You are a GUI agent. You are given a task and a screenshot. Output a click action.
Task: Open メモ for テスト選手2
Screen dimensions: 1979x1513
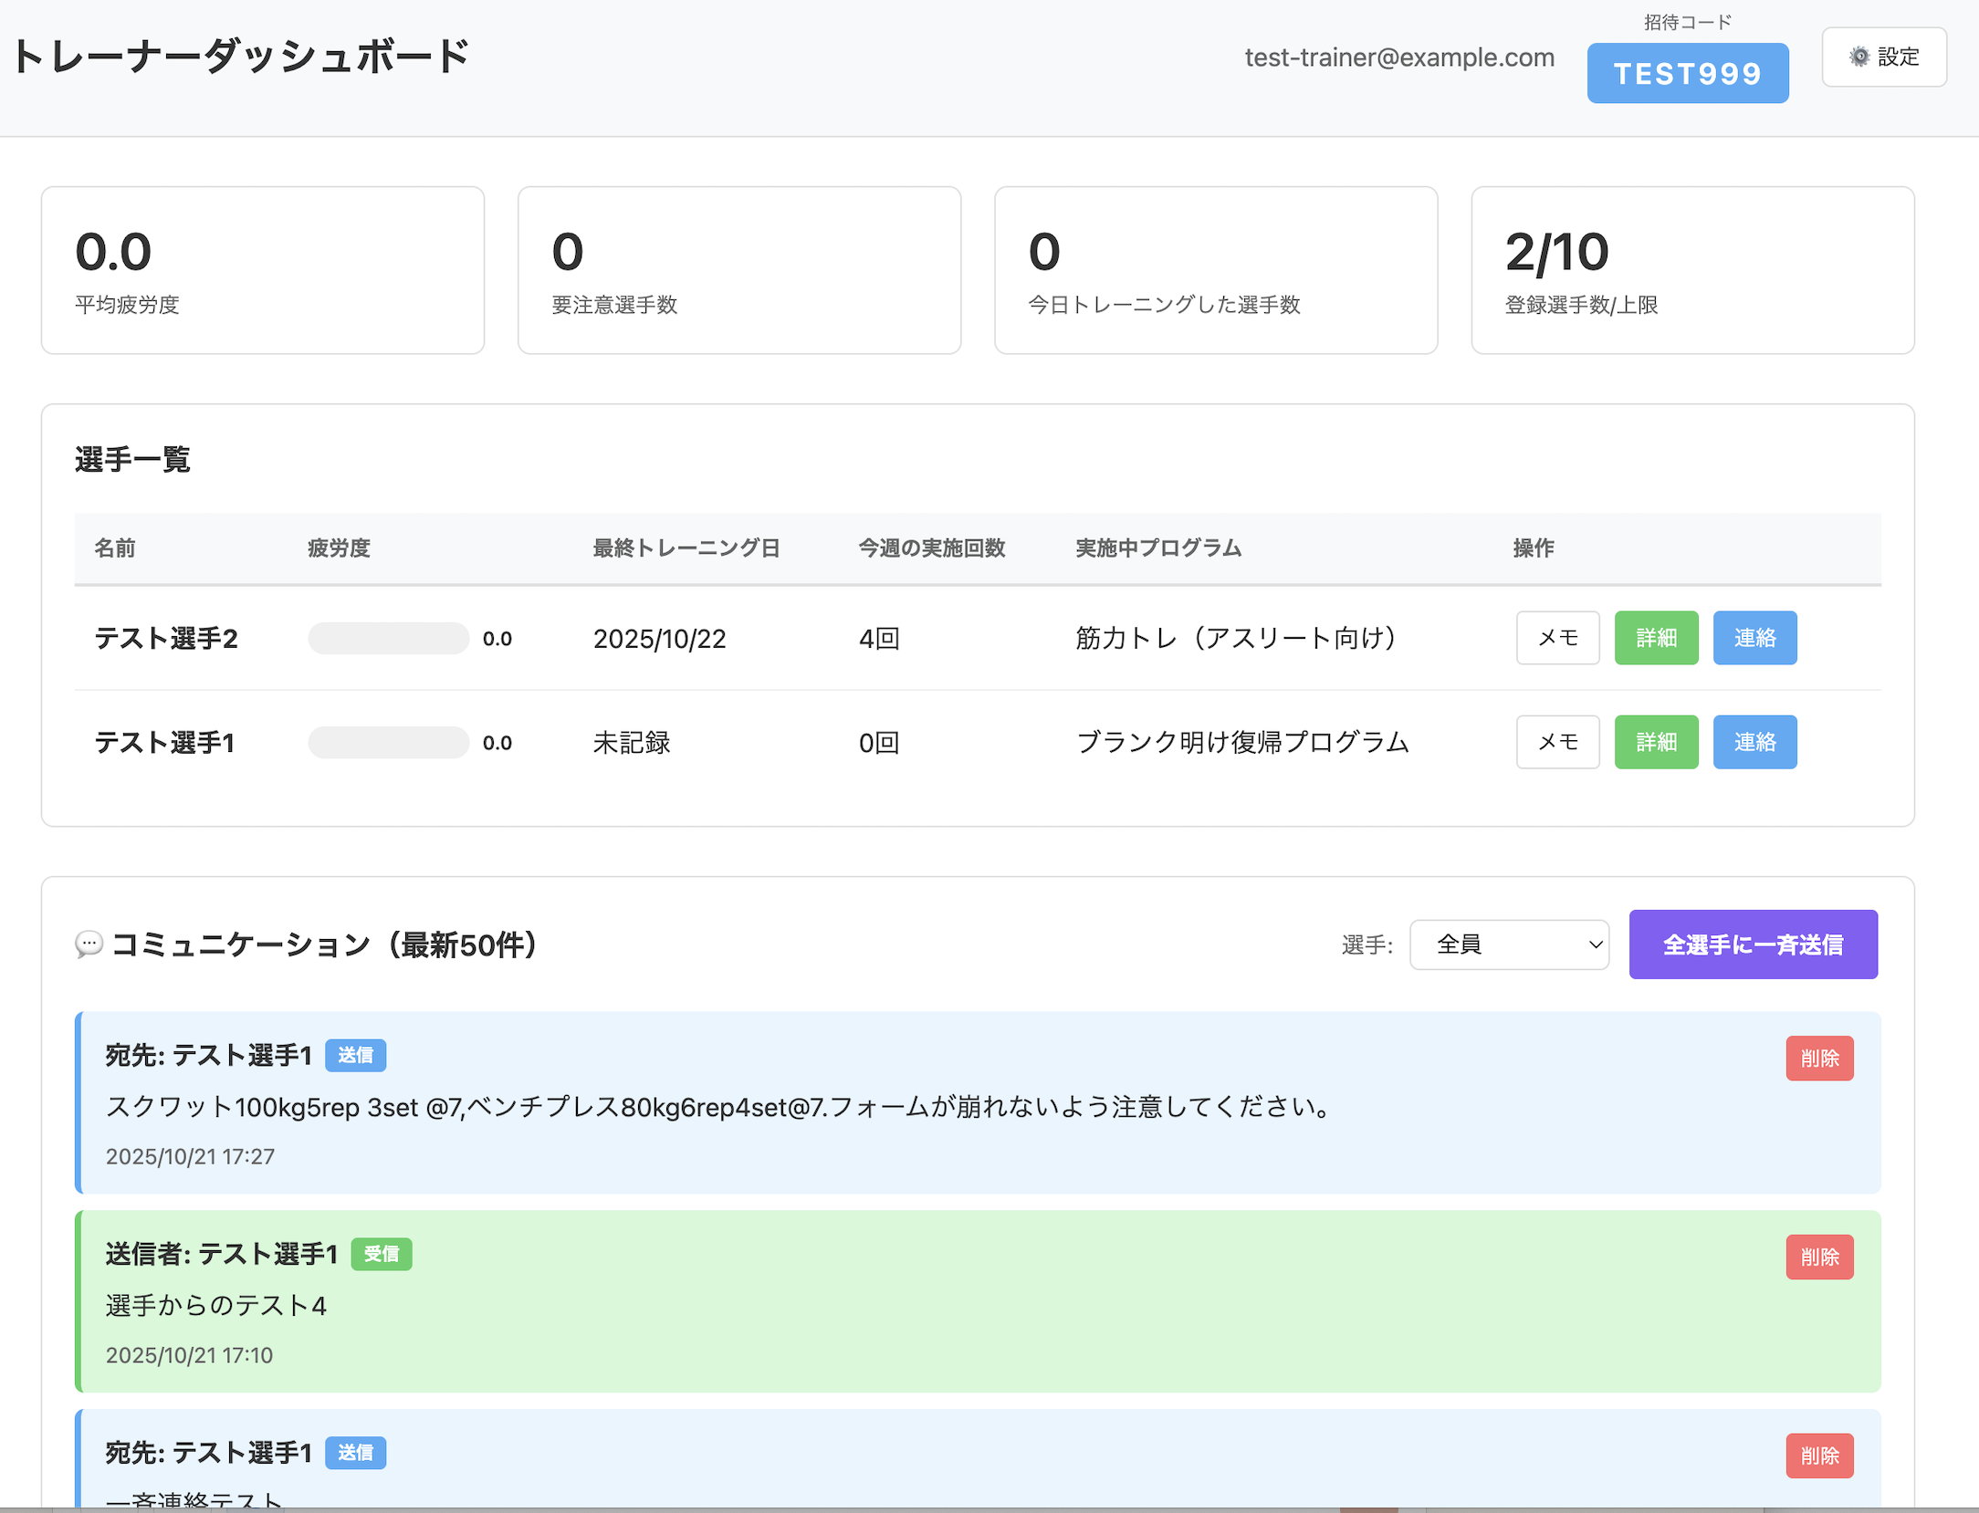(x=1557, y=638)
